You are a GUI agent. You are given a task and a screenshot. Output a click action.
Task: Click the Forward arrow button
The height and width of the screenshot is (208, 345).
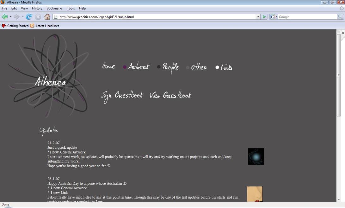pyautogui.click(x=16, y=17)
